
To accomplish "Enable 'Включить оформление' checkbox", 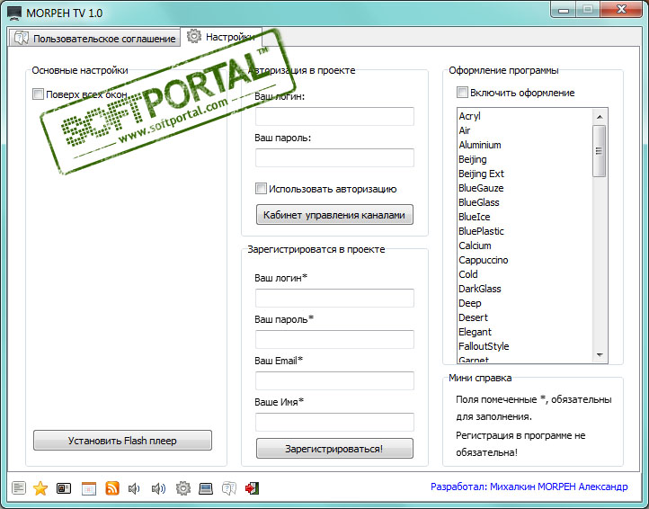I will pyautogui.click(x=462, y=92).
